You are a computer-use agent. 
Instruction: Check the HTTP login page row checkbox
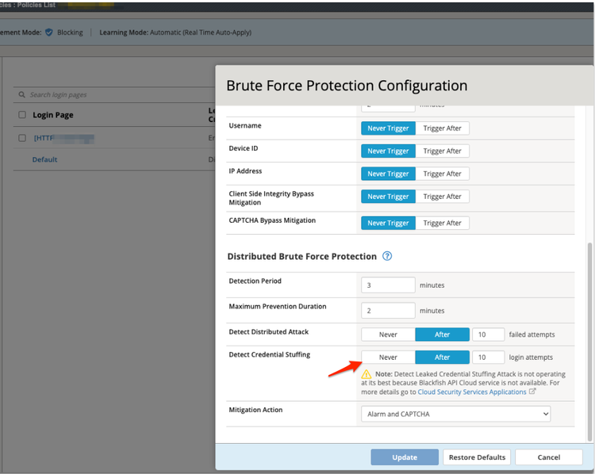[22, 138]
